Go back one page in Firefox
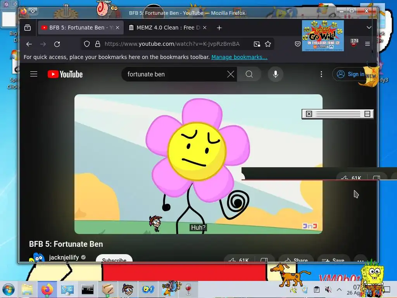 (29, 44)
